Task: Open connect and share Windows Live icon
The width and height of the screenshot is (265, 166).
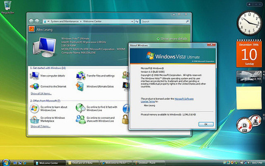Action: click(x=80, y=119)
